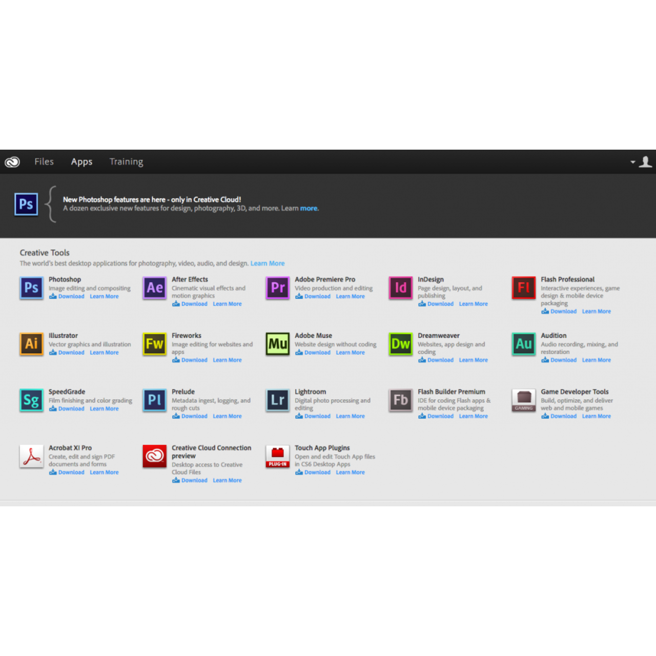Download SpeedGrade
This screenshot has width=656, height=656.
point(67,408)
